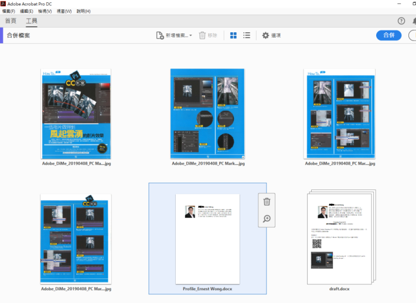Viewport: 416px width, 303px height.
Task: Select the Adobe_DiMe_20190408_PC Mark....jpg thumbnail
Action: [207, 114]
